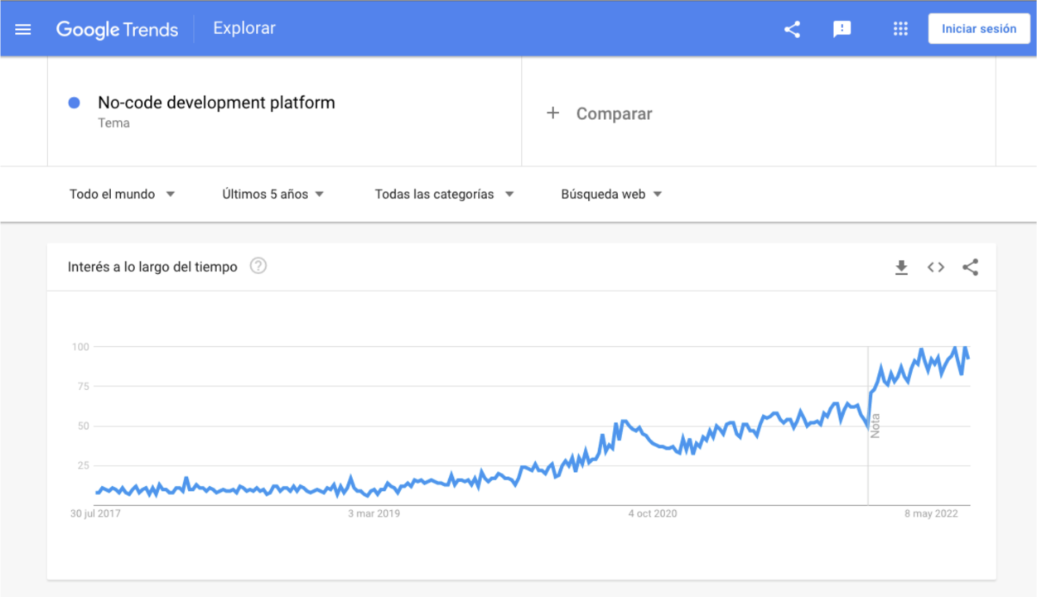Expand the Todo el mundo region dropdown
This screenshot has height=597, width=1037.
click(x=122, y=195)
